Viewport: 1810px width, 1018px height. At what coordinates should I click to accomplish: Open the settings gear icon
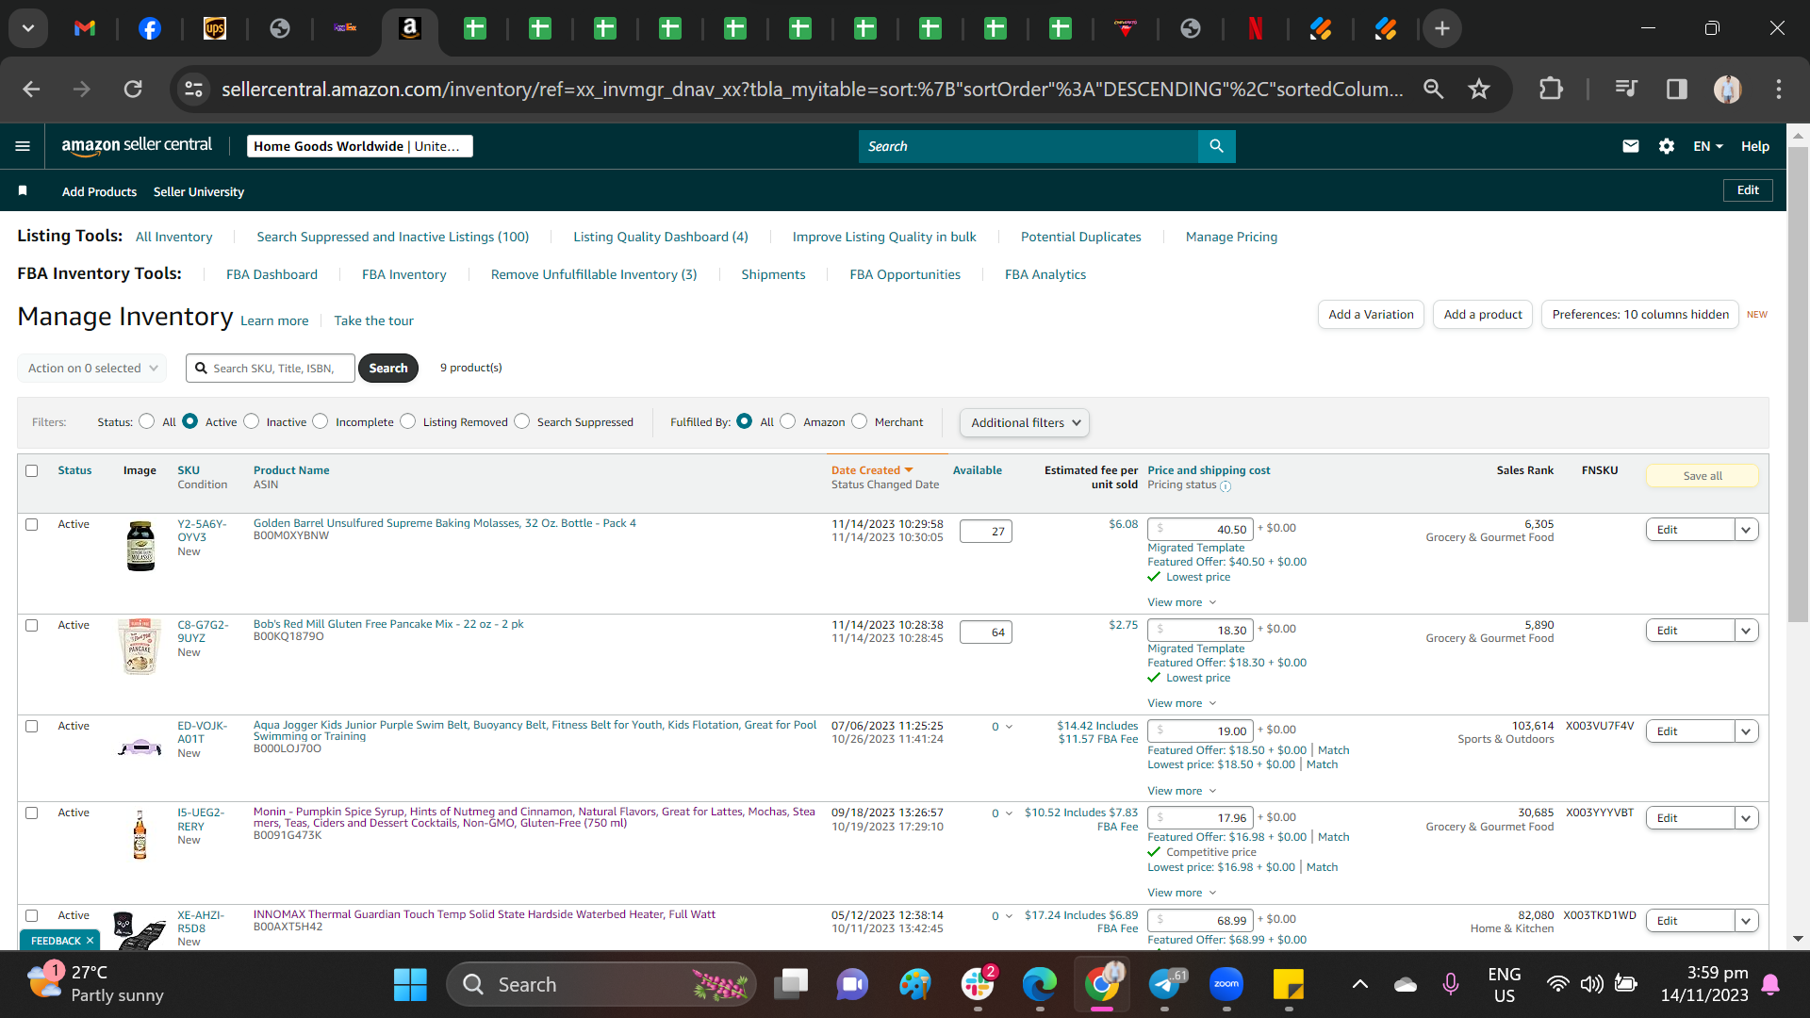[1667, 146]
